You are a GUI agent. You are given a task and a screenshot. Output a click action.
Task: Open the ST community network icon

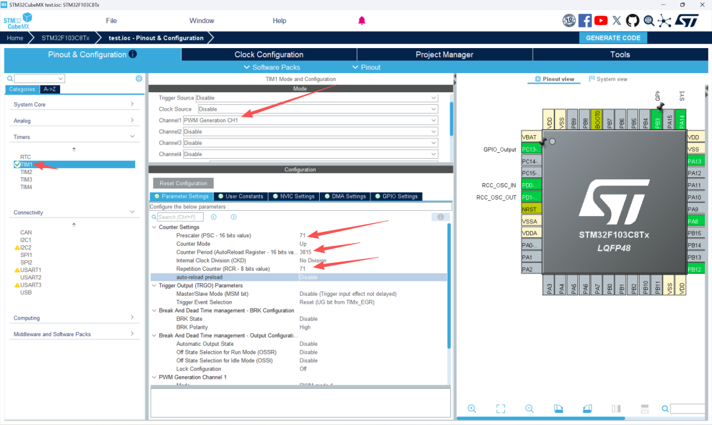point(665,21)
